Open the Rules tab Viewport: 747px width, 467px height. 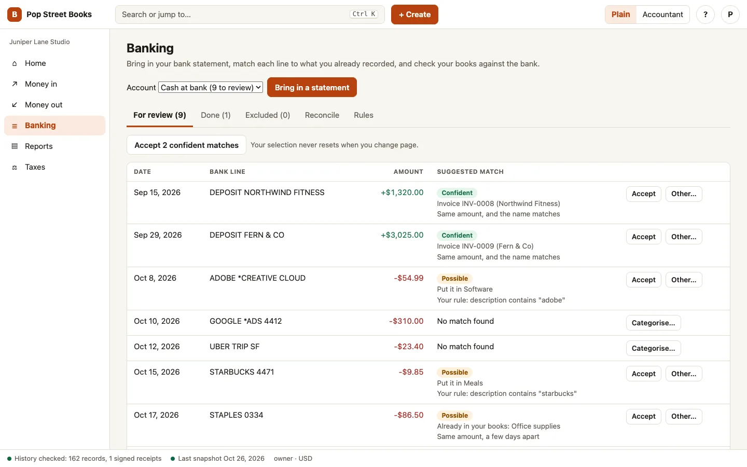pos(364,115)
